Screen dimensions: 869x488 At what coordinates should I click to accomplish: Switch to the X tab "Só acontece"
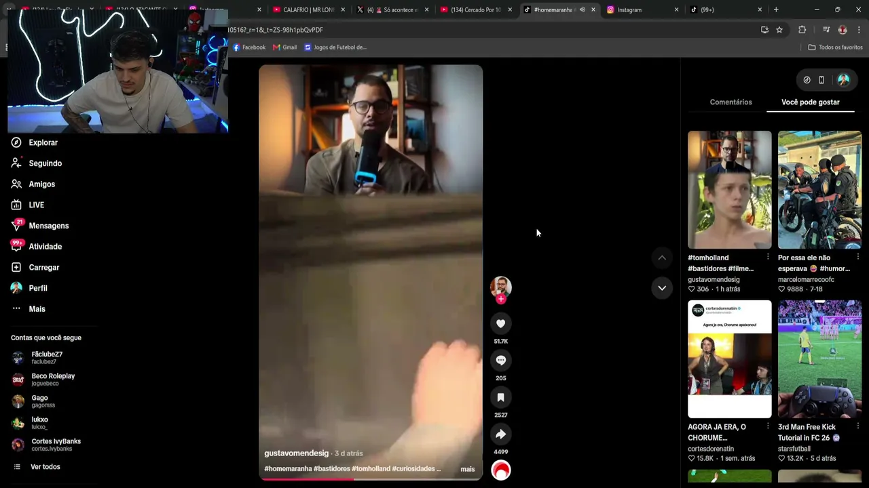392,9
